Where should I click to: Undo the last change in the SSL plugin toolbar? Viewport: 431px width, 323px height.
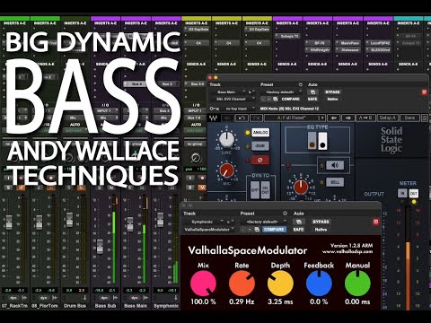(242, 118)
